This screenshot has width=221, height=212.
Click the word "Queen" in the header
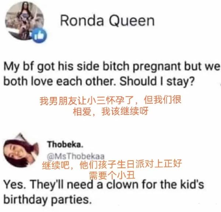point(132,21)
